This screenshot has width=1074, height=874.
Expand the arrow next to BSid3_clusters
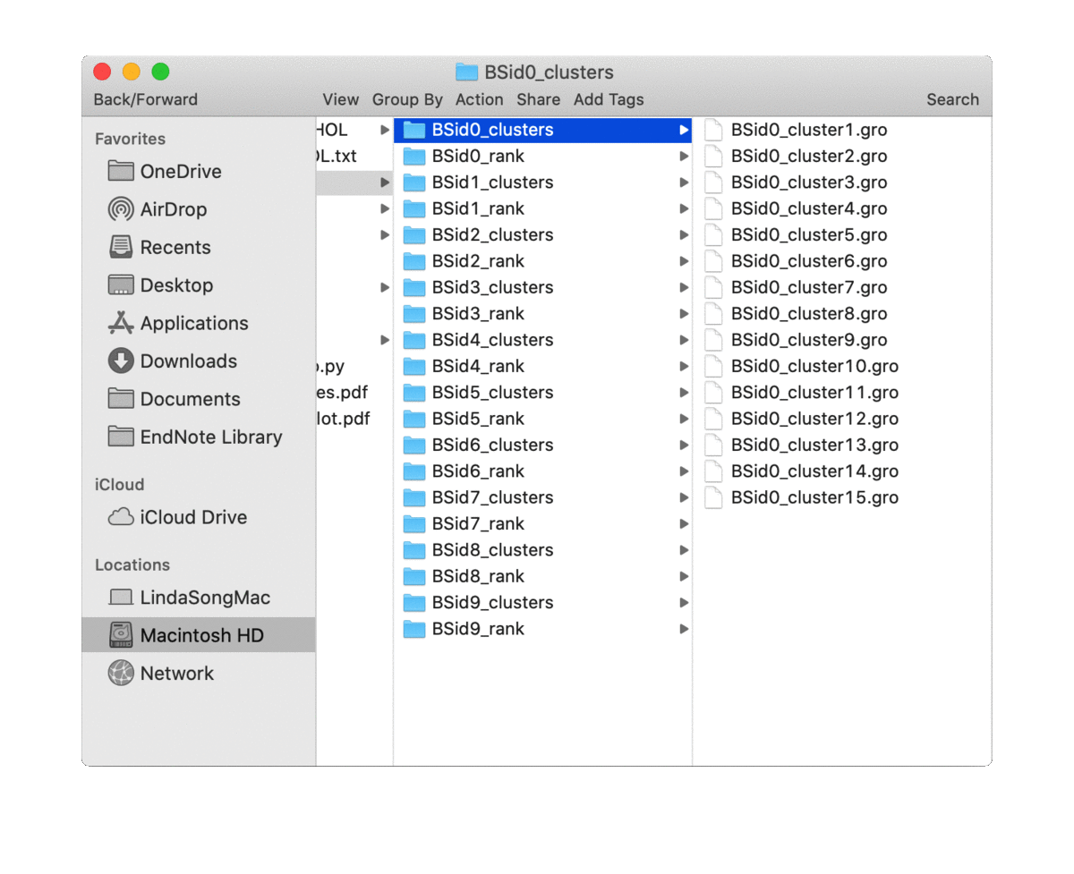click(x=684, y=287)
